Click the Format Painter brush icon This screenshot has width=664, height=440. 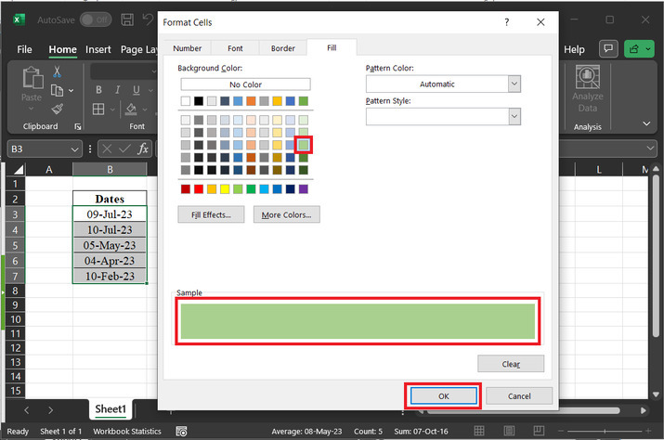pos(58,109)
